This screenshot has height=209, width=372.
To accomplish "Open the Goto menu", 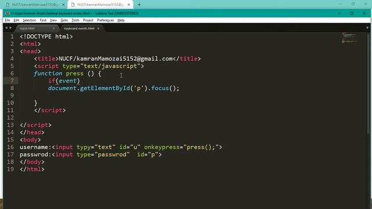I will tap(64, 20).
